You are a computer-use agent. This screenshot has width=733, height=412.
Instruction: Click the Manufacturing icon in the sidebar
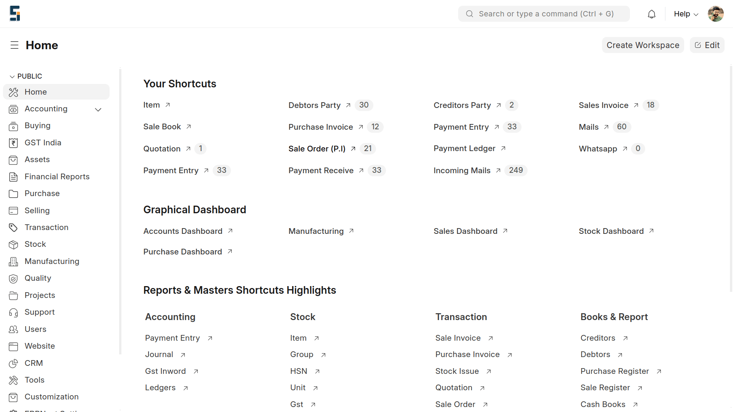[14, 261]
